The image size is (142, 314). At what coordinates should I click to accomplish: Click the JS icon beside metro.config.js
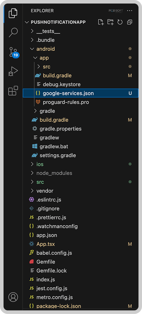click(x=32, y=297)
